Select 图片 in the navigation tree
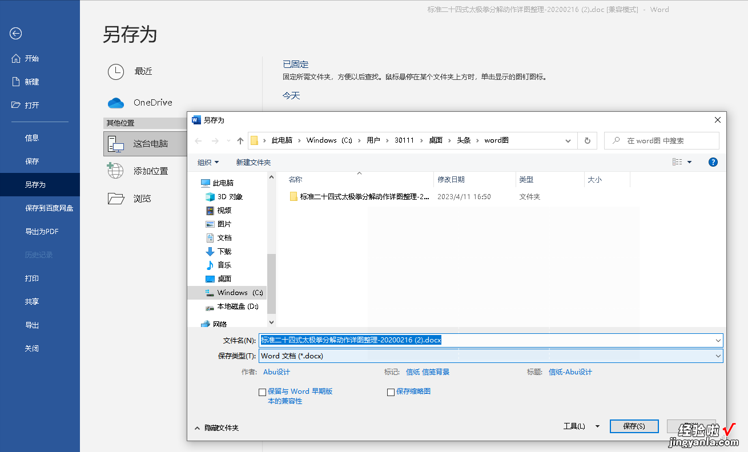Image resolution: width=748 pixels, height=452 pixels. [x=219, y=224]
